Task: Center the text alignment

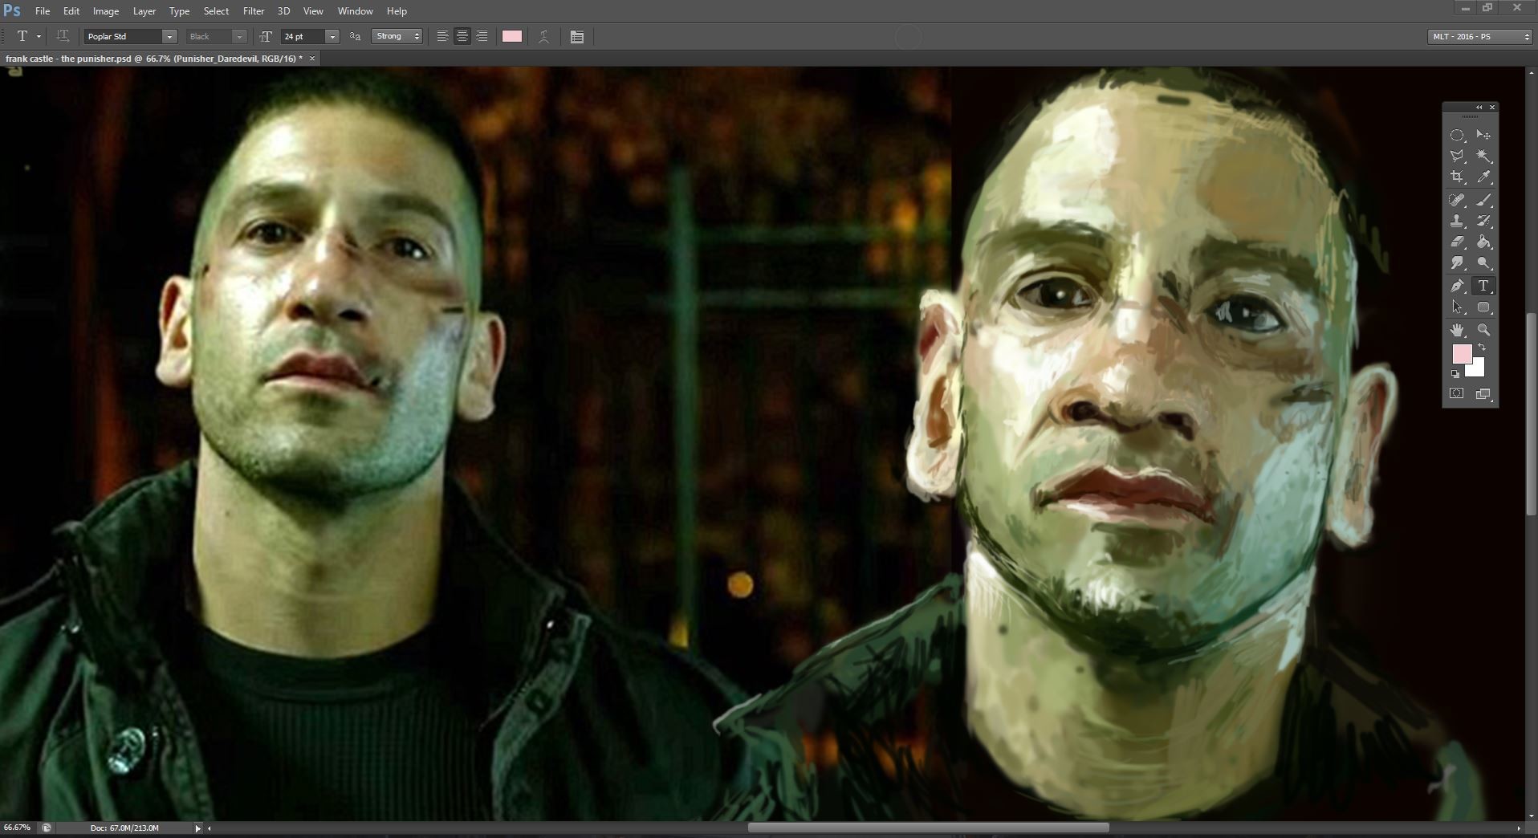Action: pos(462,36)
